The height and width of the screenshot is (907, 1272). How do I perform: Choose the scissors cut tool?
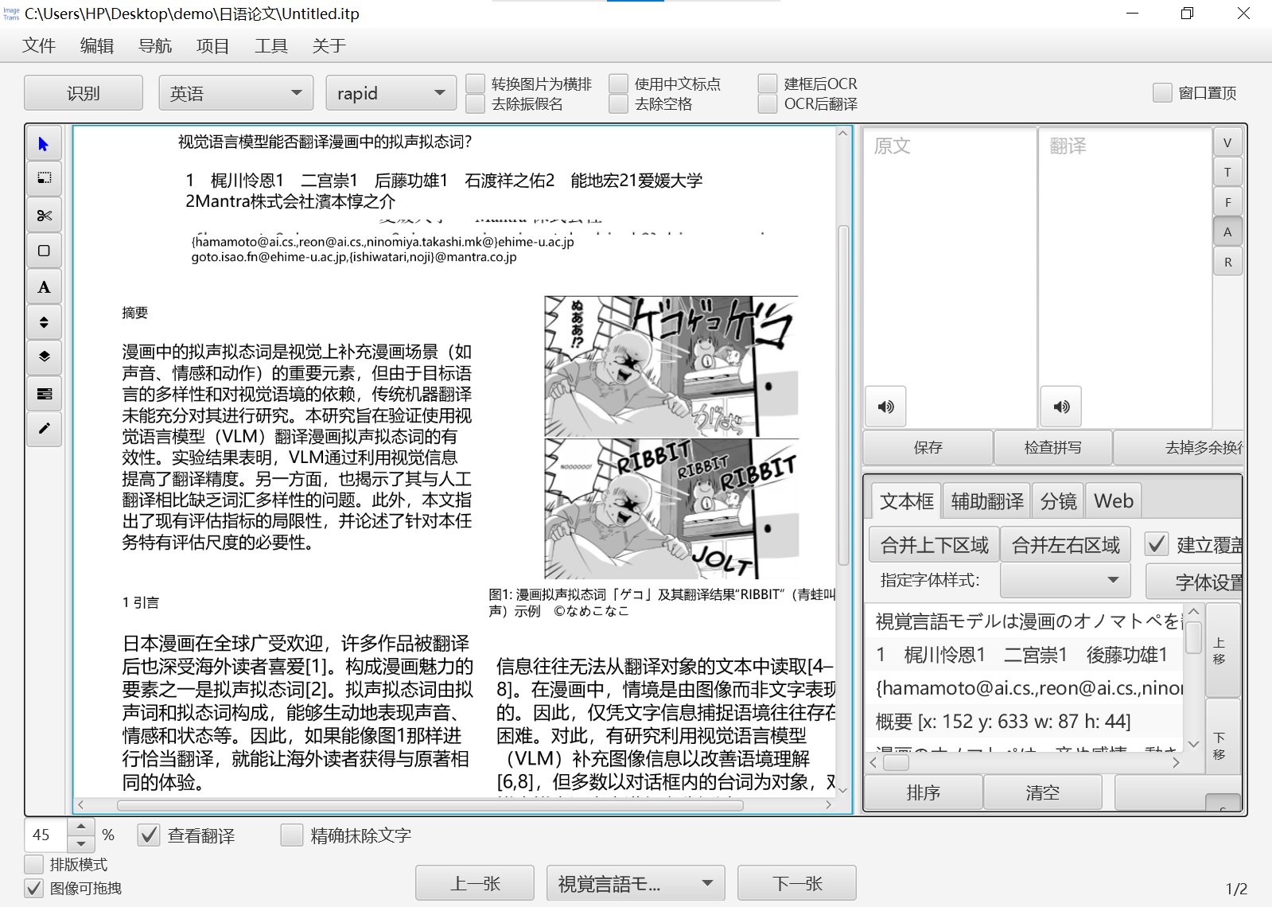44,215
